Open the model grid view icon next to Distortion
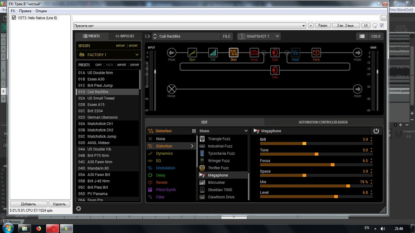415x233 pixels. [x=194, y=131]
